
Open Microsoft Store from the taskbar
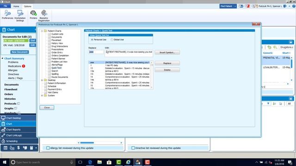pyautogui.click(x=109, y=162)
